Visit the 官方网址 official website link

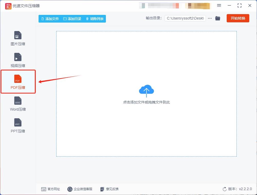click(x=50, y=189)
